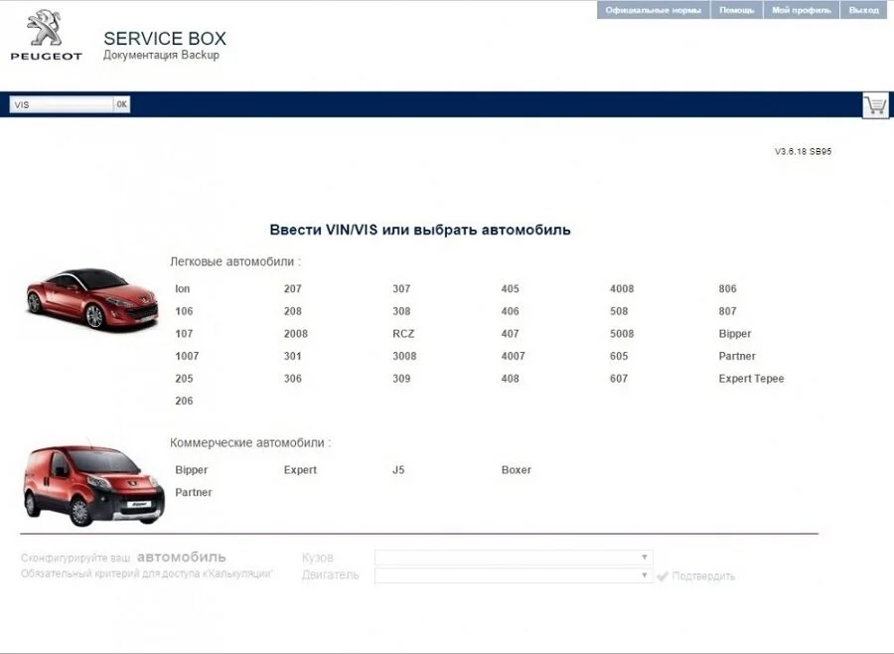Select the 301 model

293,356
